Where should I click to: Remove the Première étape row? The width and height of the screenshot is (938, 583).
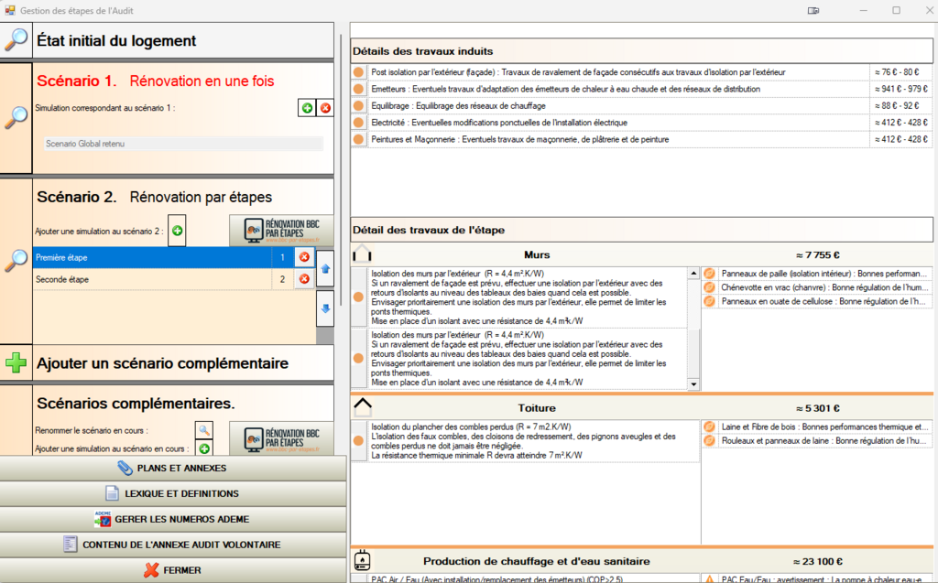point(304,258)
